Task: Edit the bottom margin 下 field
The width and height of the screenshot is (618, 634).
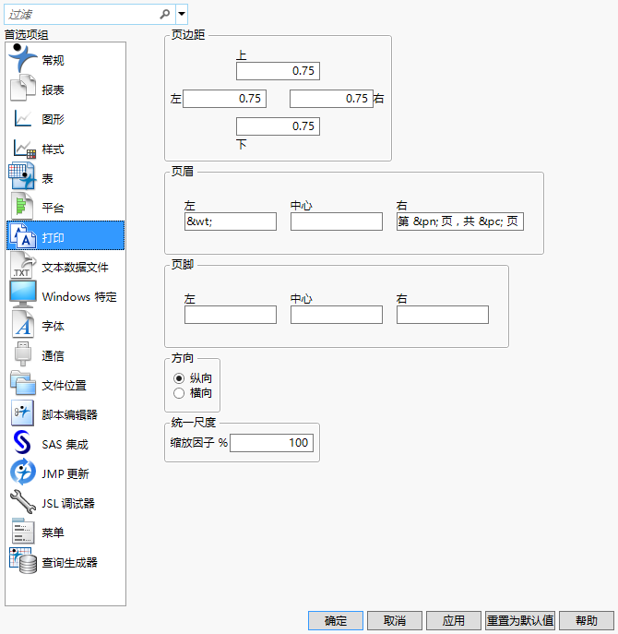Action: coord(278,126)
